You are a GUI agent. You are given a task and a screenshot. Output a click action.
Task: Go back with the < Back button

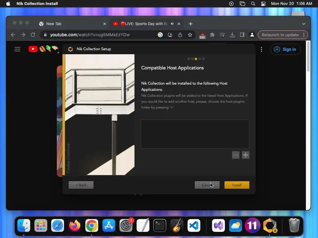[x=81, y=185]
